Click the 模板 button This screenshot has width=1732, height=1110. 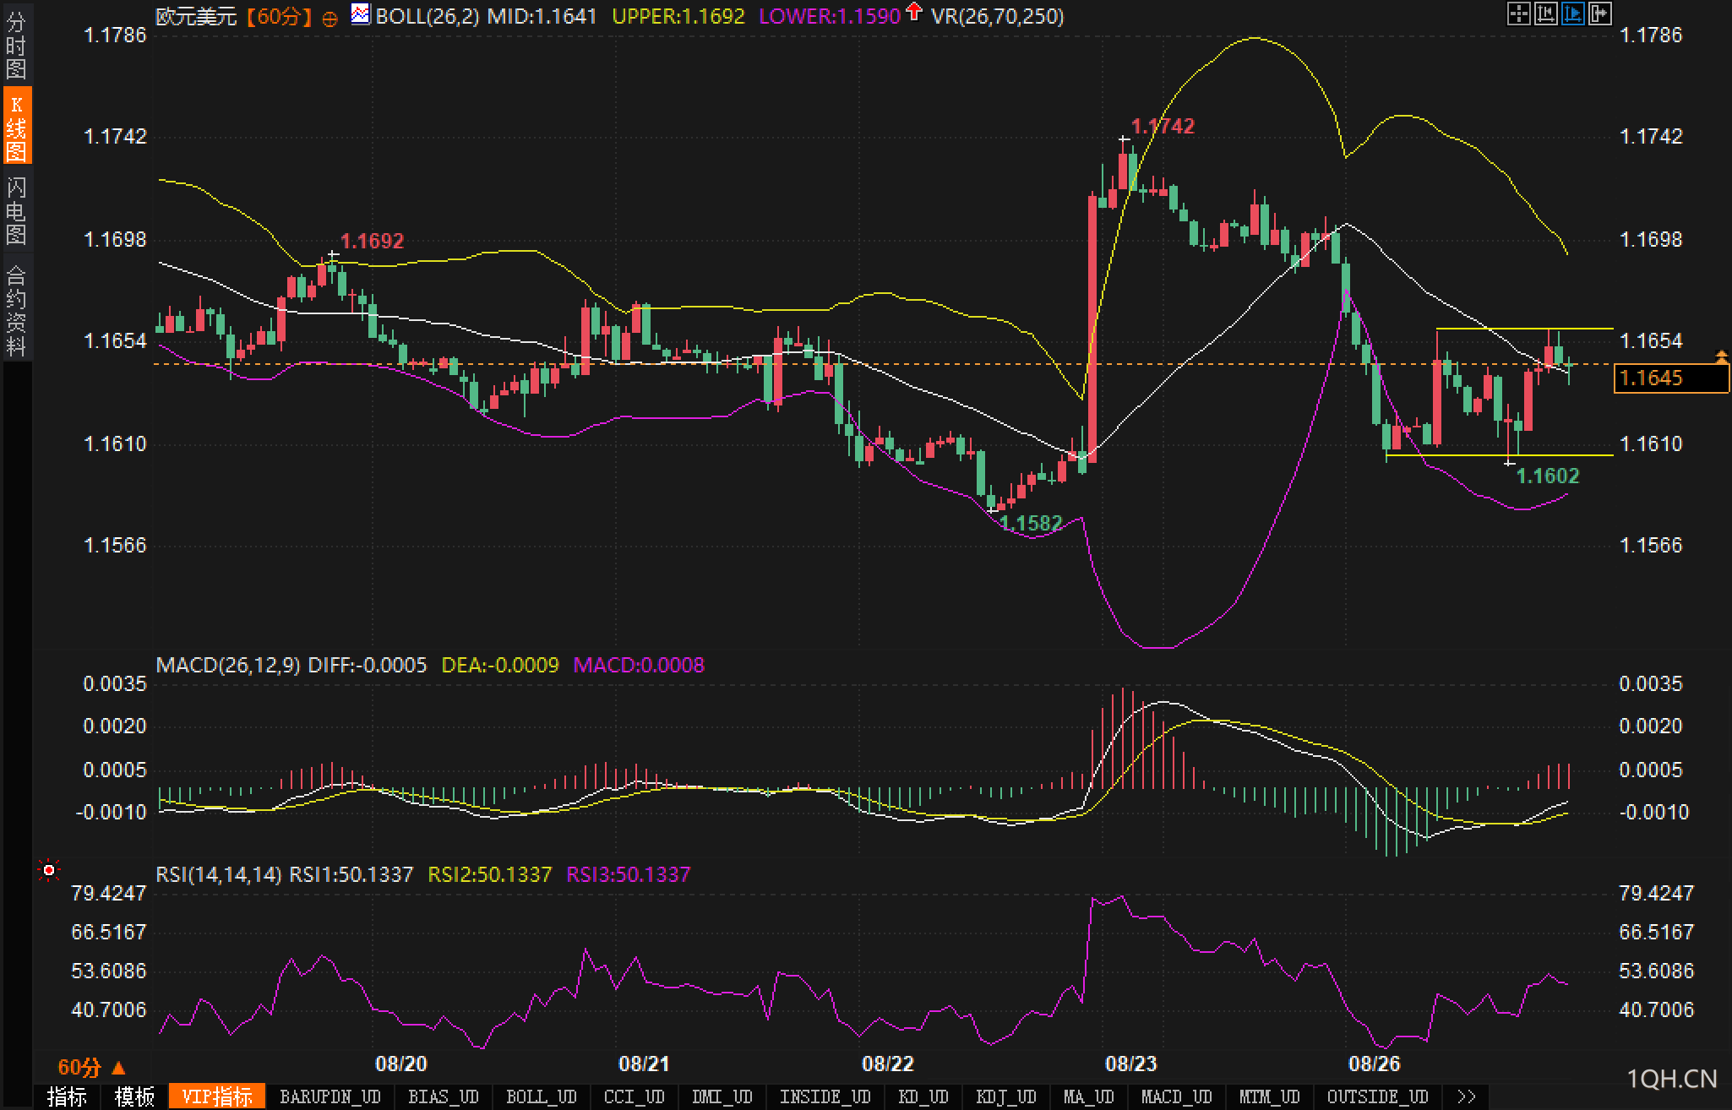point(134,1096)
